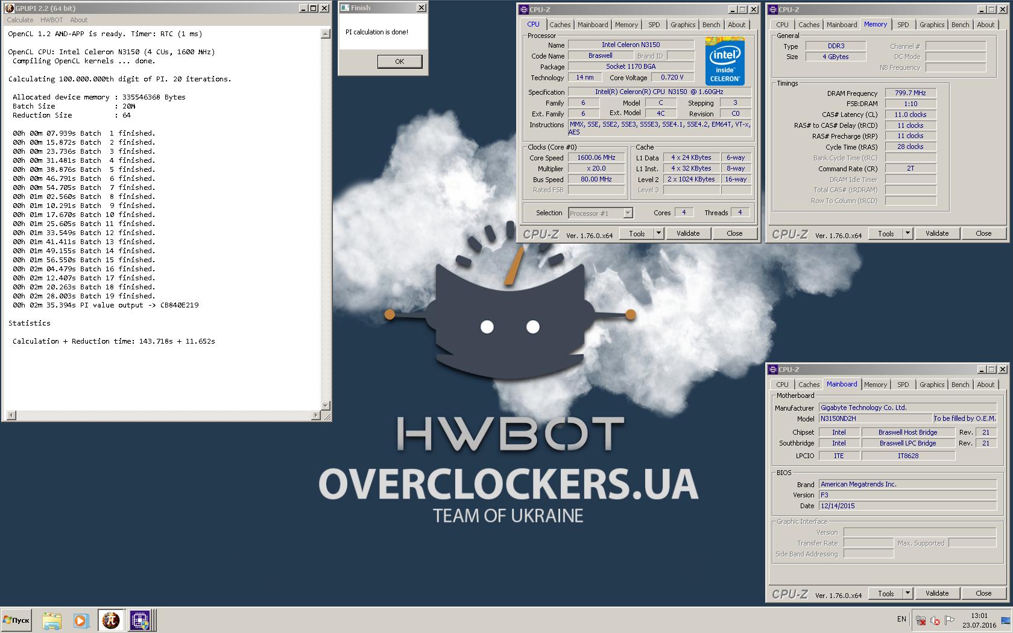Open Windows Media Player from the taskbar
This screenshot has height=633, width=1013.
[x=81, y=620]
